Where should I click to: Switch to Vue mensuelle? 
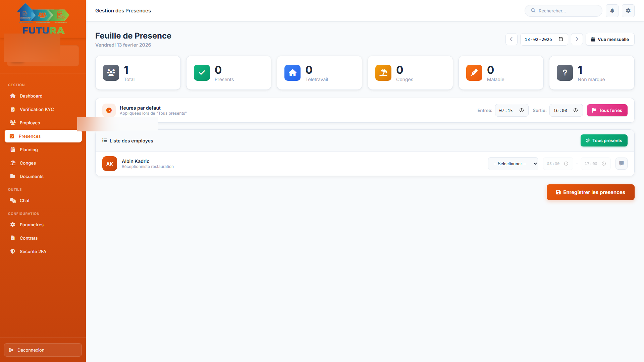pyautogui.click(x=609, y=39)
